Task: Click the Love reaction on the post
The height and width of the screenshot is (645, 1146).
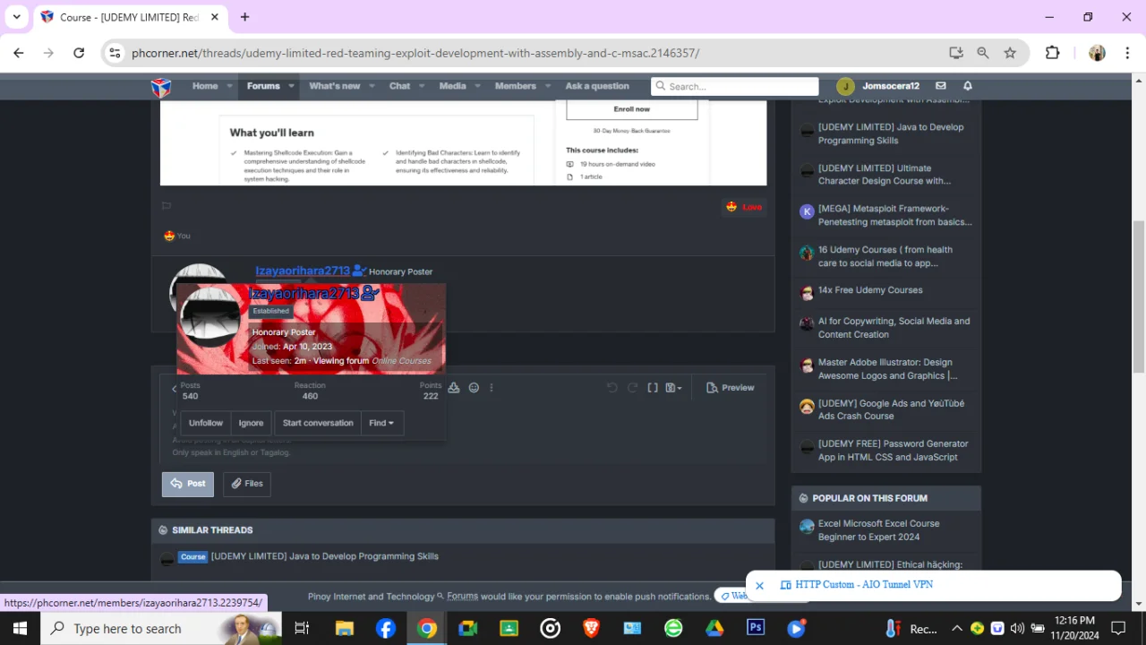Action: click(x=744, y=207)
